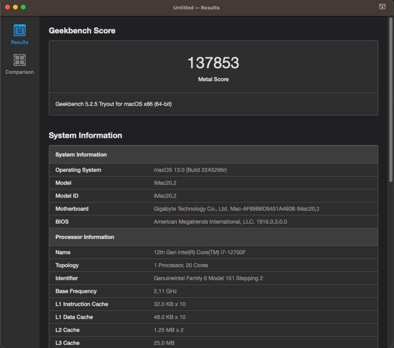Click the Model ID row label
The width and height of the screenshot is (394, 348).
point(67,196)
